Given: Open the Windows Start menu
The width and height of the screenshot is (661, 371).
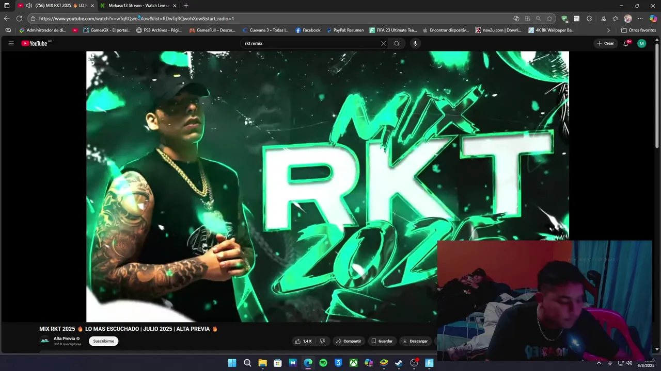Looking at the screenshot, I should (232, 363).
